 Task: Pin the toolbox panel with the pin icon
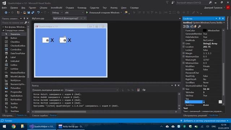pyautogui.click(x=24, y=18)
